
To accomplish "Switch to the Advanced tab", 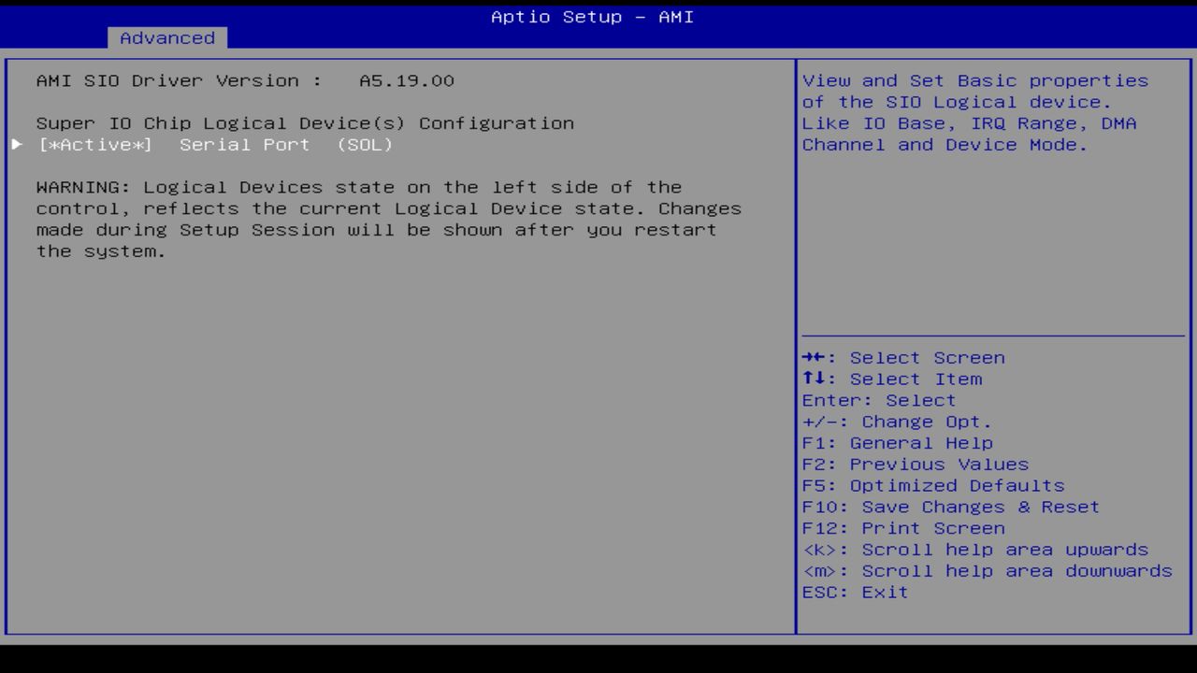I will click(166, 38).
